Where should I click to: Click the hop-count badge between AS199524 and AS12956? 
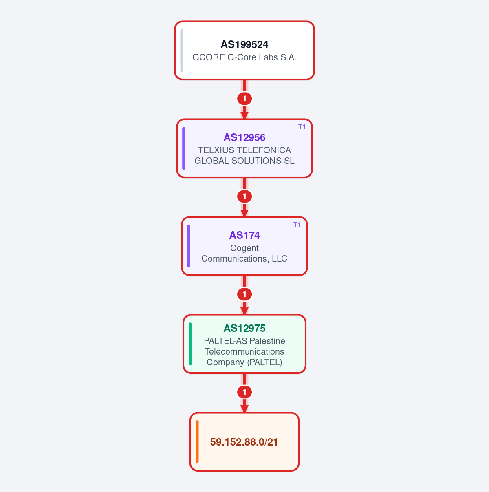coord(244,99)
